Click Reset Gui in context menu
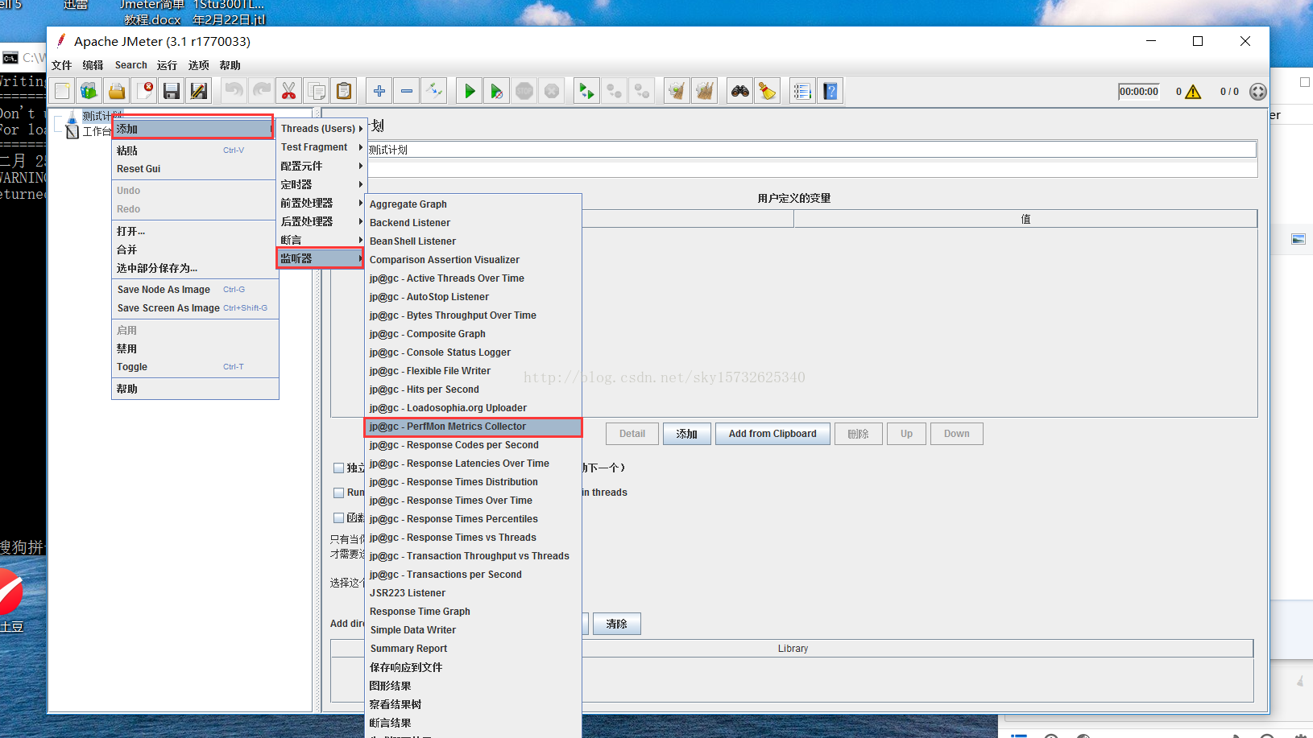The height and width of the screenshot is (738, 1313). click(195, 169)
